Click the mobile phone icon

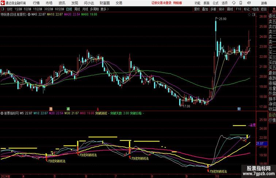tap(241, 3)
